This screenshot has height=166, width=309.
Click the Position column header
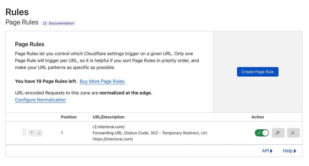(x=69, y=117)
